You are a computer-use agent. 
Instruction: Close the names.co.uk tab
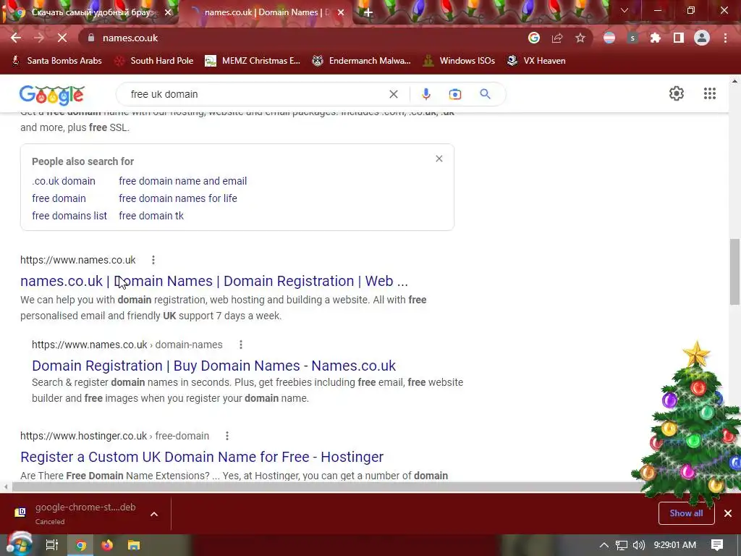[341, 13]
